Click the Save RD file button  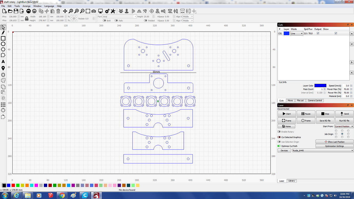(x=325, y=121)
